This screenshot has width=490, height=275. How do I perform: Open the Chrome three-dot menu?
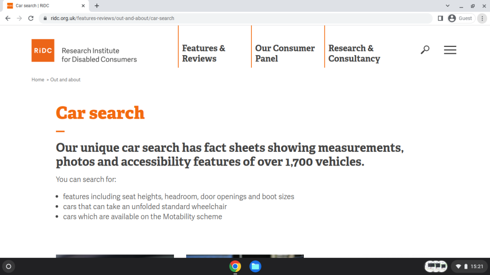tap(482, 19)
